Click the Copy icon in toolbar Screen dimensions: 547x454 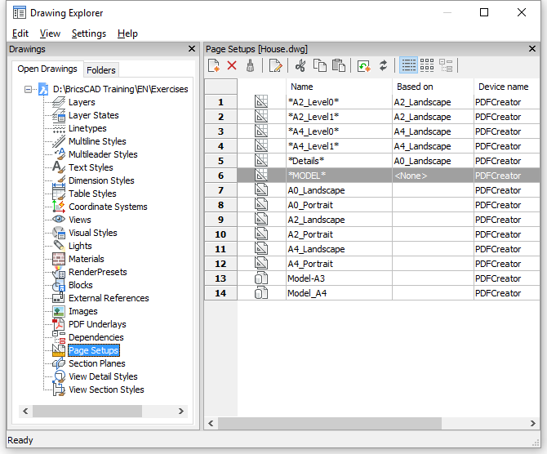[320, 65]
